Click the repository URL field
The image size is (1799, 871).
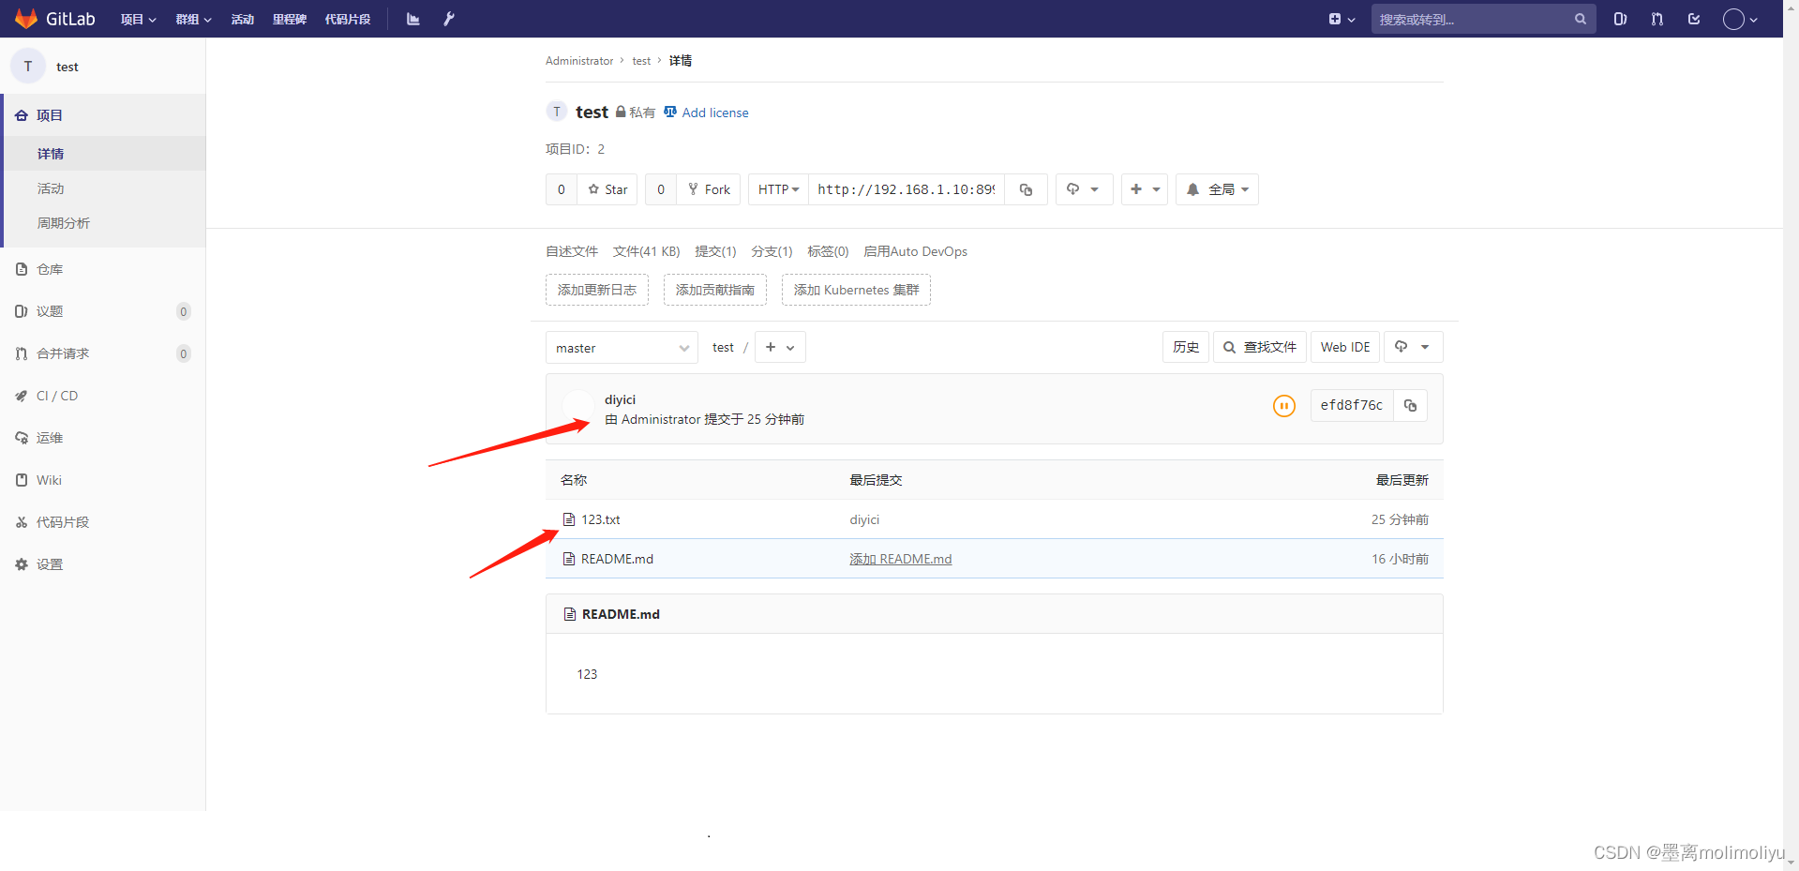point(907,189)
